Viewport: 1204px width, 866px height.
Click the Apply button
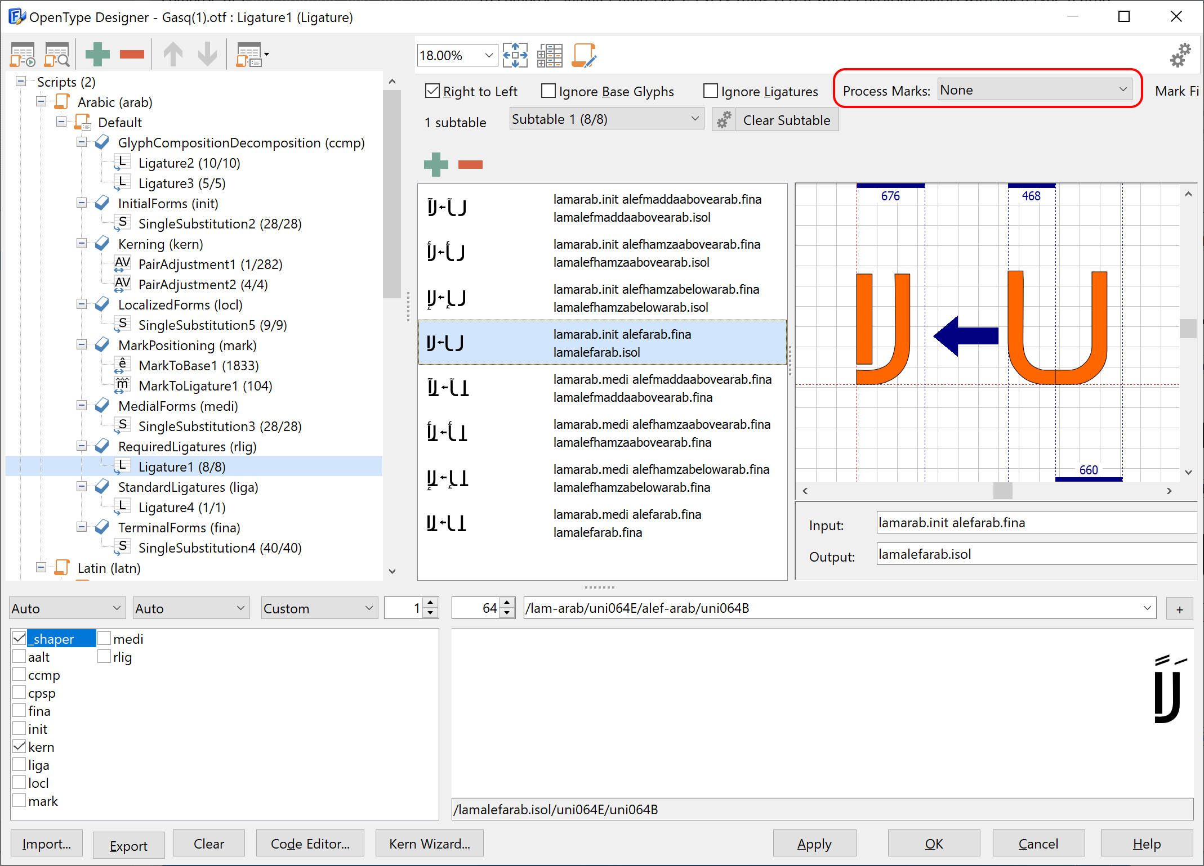tap(814, 843)
